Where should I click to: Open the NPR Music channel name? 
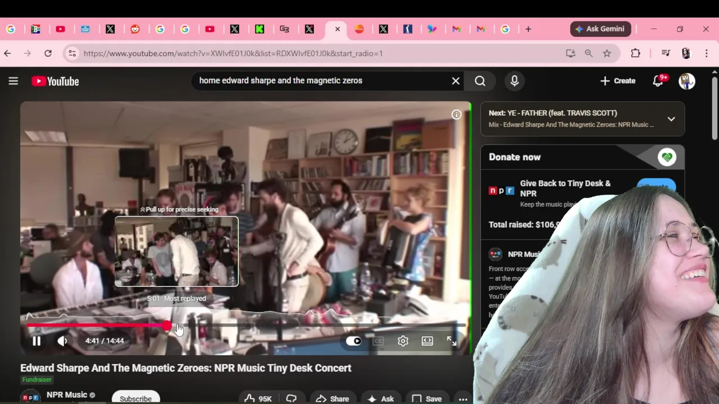67,394
